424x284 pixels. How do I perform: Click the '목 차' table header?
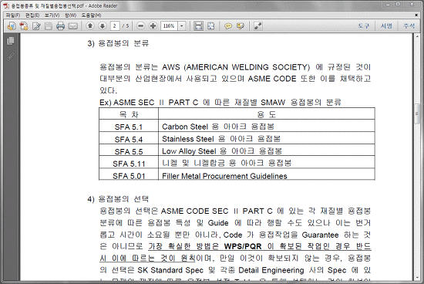pos(129,114)
